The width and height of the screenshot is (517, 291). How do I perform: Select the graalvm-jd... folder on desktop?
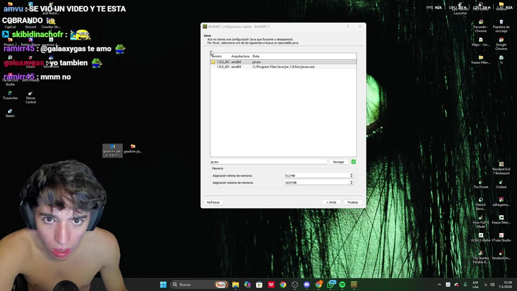click(133, 149)
